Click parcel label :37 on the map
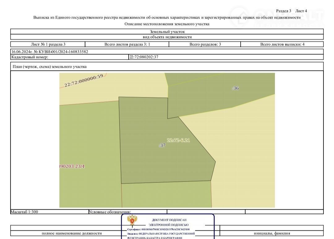Screen dimensions: 334x239 tap(162, 145)
